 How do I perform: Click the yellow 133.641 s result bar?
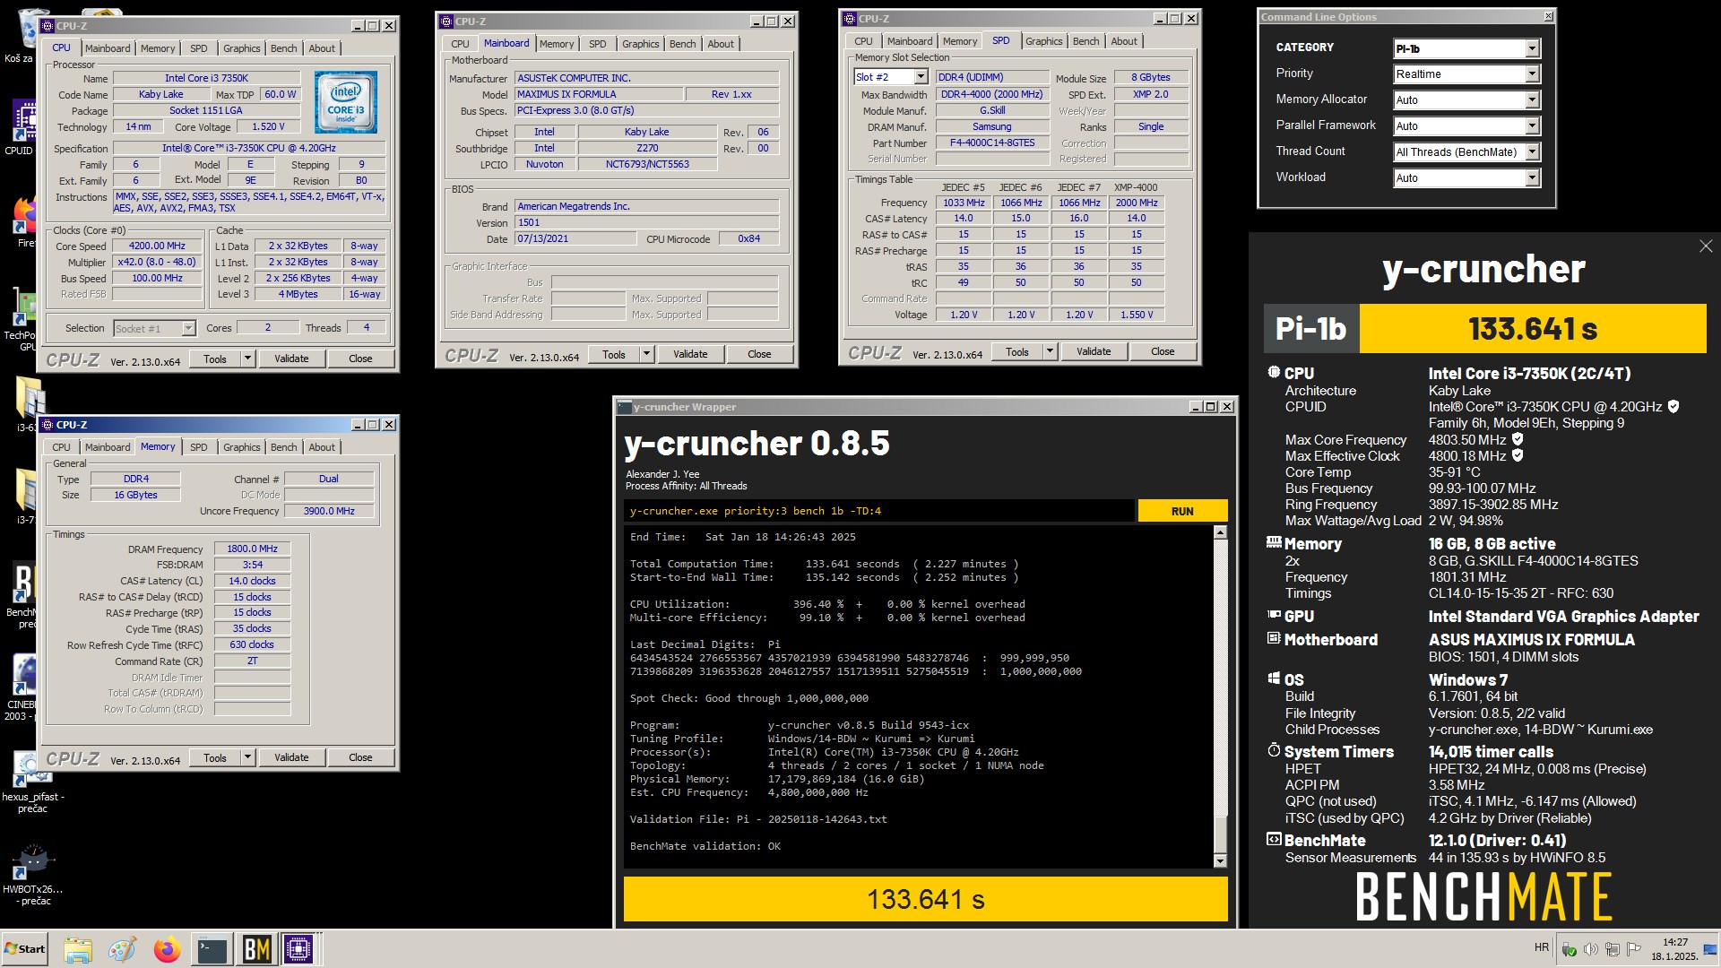coord(926,899)
